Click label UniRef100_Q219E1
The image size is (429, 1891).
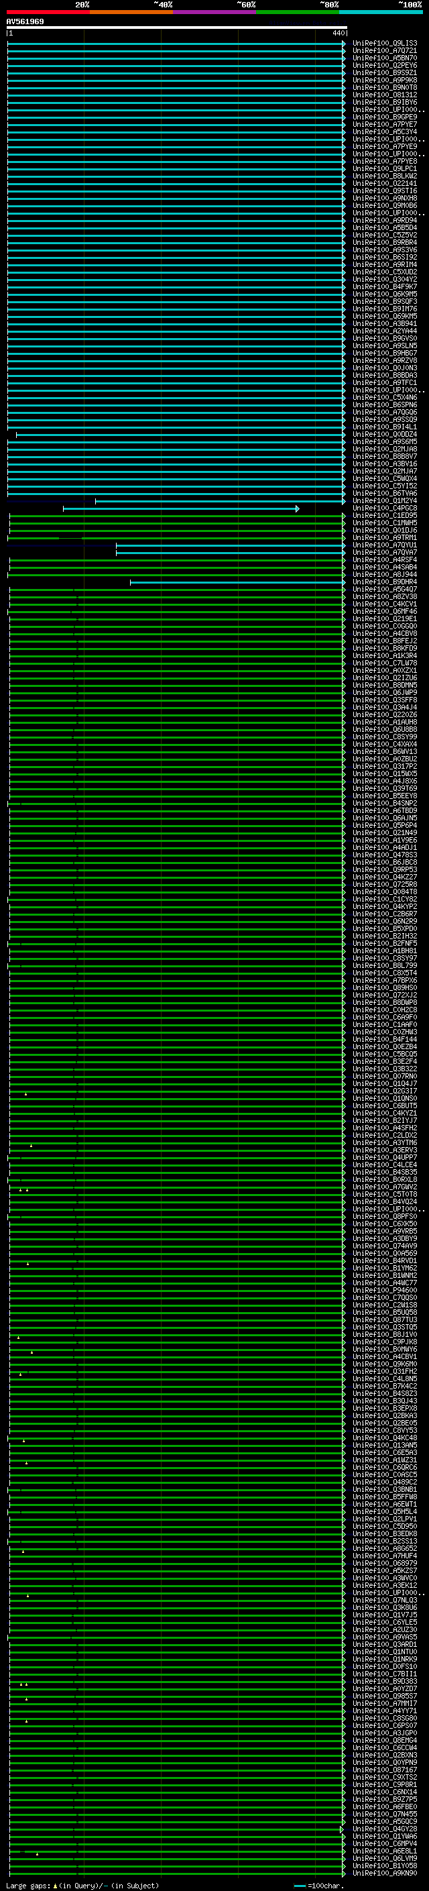point(385,619)
